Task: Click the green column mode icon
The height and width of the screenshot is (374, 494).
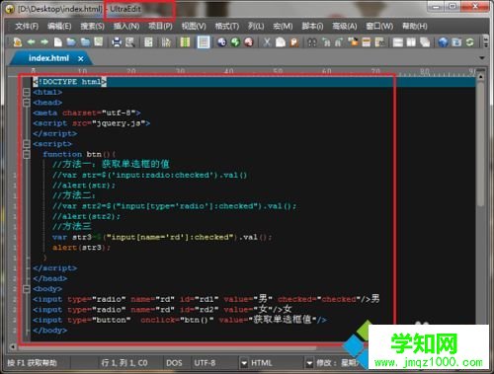Action: (x=185, y=42)
